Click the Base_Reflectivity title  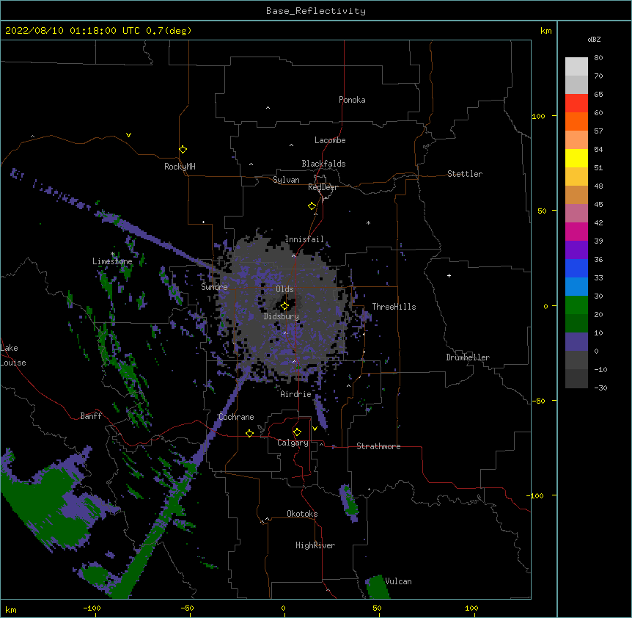tap(316, 11)
